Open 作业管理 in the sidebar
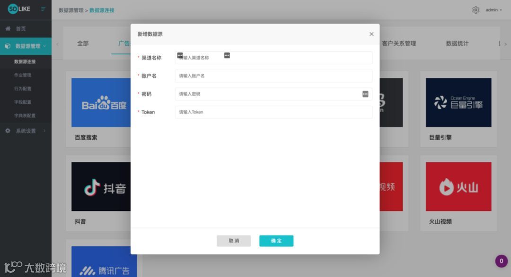The image size is (511, 277). pyautogui.click(x=23, y=75)
